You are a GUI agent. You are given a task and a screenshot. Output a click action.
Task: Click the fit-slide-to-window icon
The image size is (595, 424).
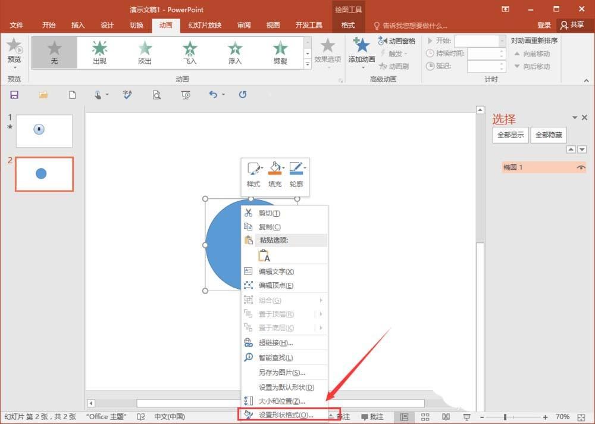[580, 416]
